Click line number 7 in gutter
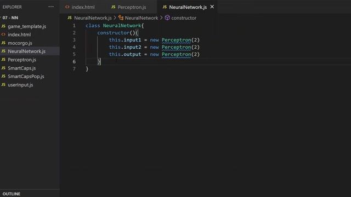The image size is (351, 197). click(74, 69)
